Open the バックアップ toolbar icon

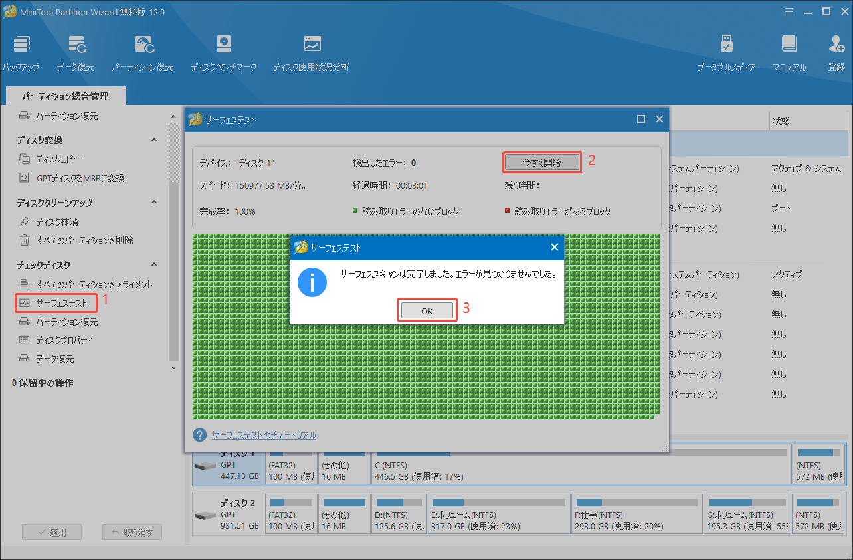21,53
